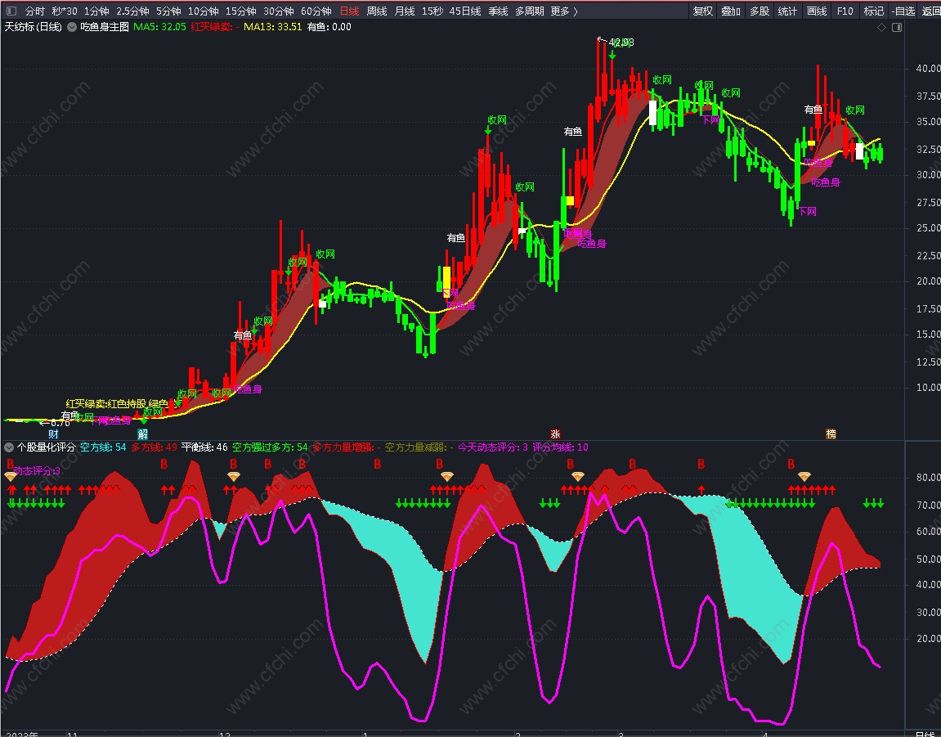Click the 解 event marker
941x737 pixels.
143,434
